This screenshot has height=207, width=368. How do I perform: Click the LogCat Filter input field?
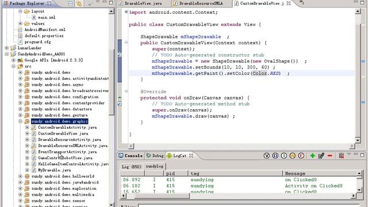249,206
